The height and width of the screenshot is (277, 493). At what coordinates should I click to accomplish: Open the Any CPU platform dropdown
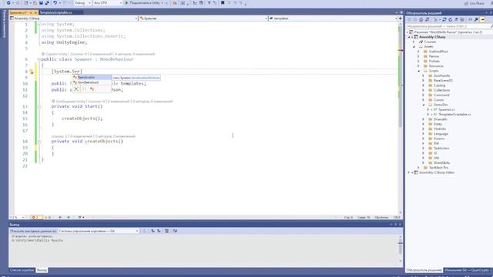pos(107,3)
